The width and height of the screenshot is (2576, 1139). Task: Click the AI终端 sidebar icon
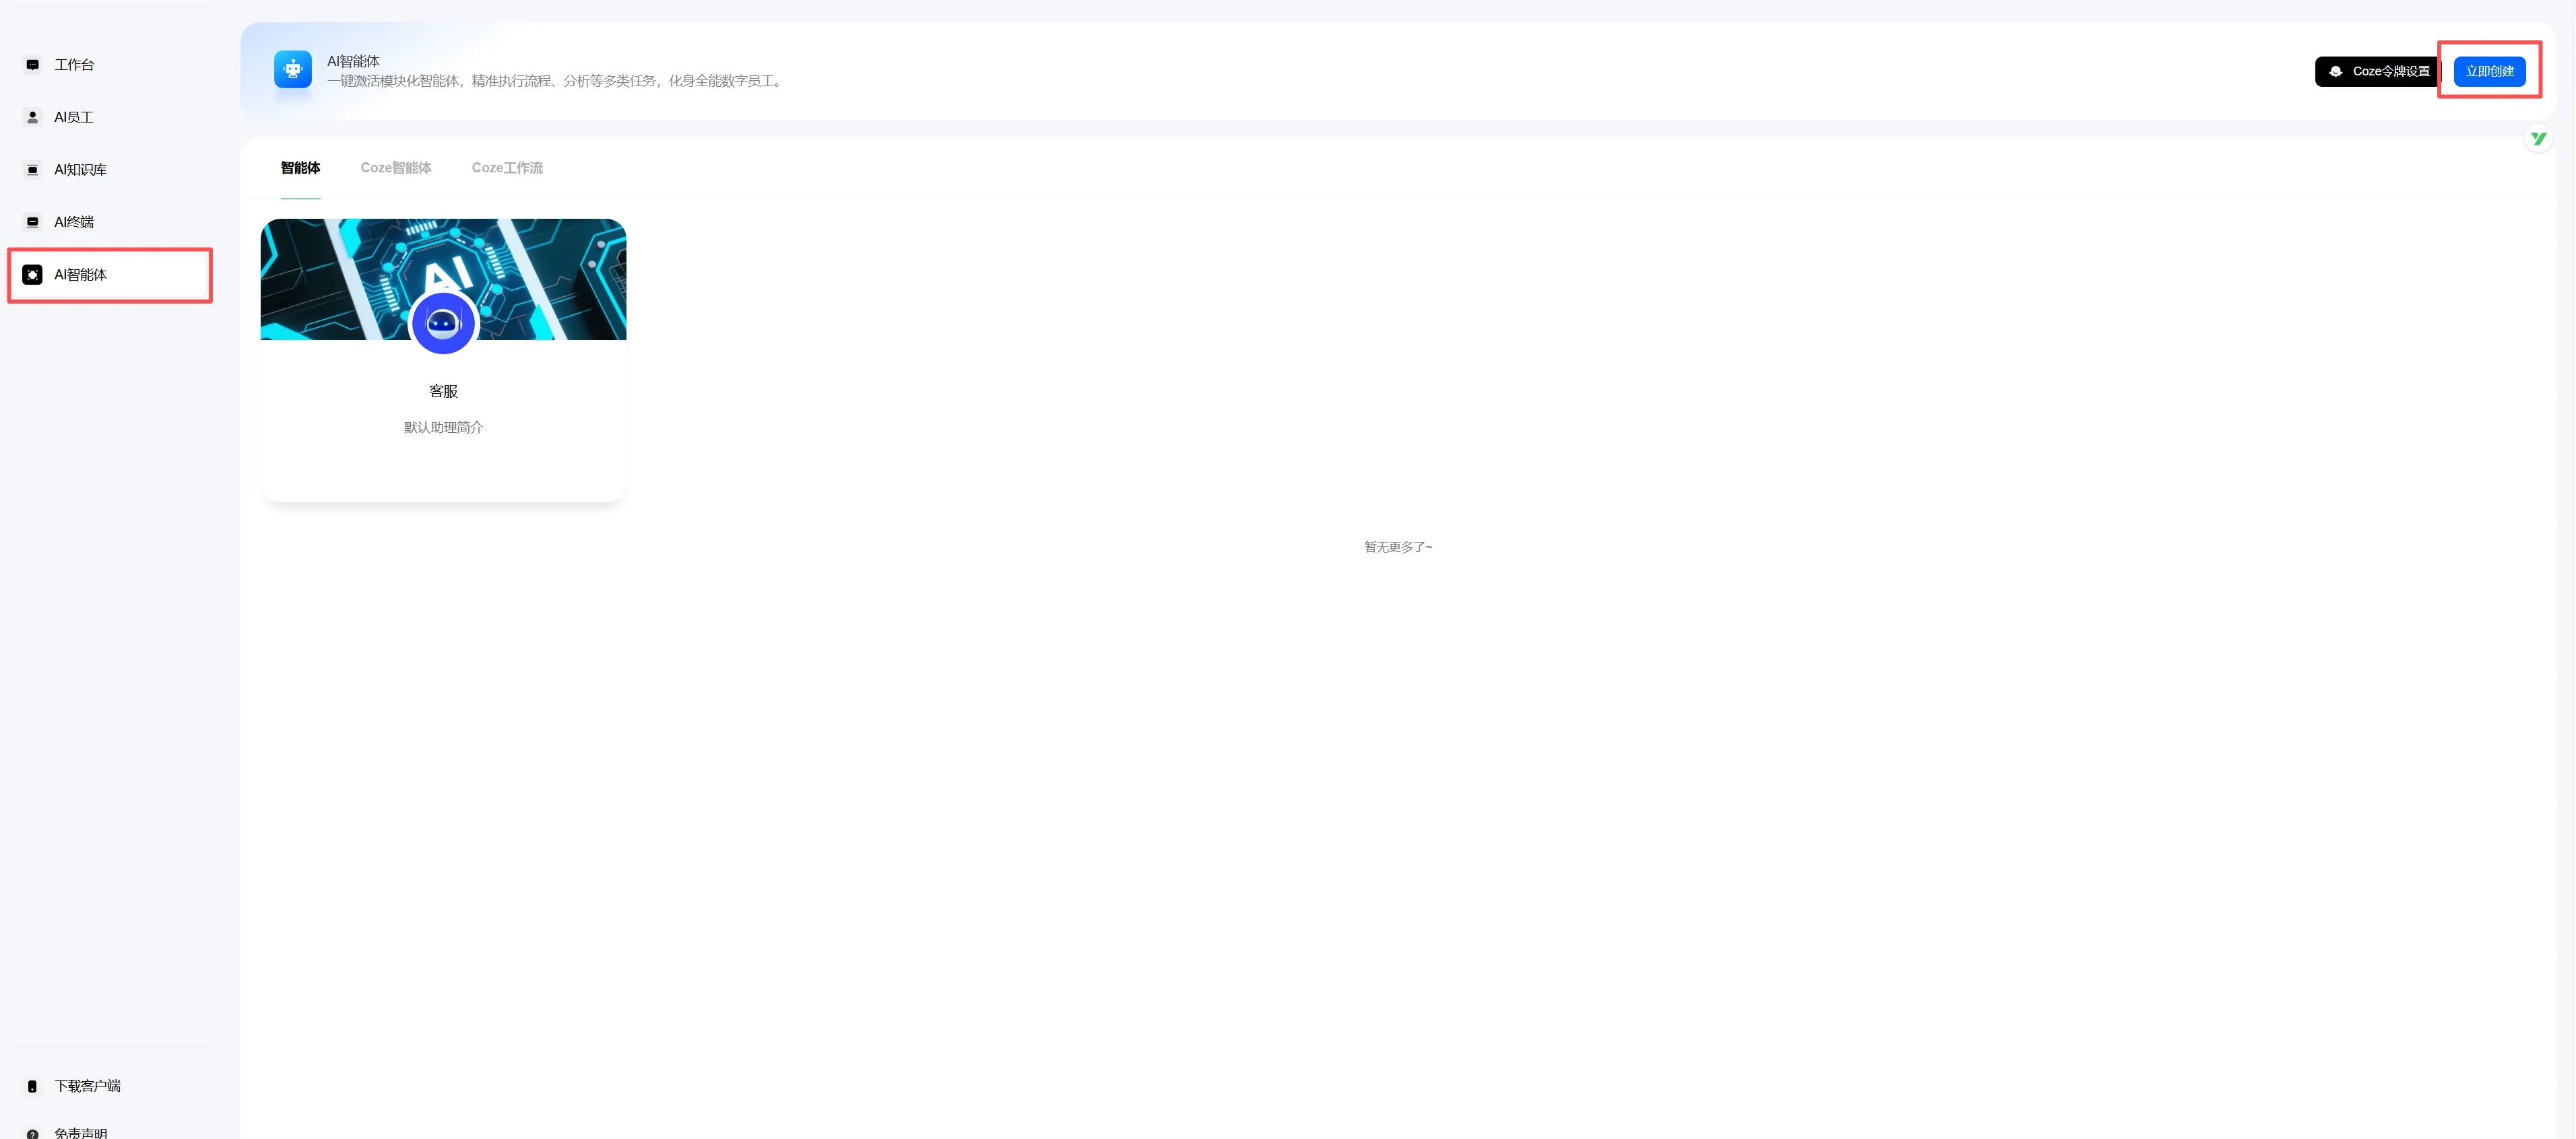pyautogui.click(x=32, y=221)
